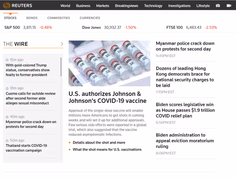236x178 pixels.
Task: Click the vaccine vials photo
Action: pyautogui.click(x=110, y=63)
